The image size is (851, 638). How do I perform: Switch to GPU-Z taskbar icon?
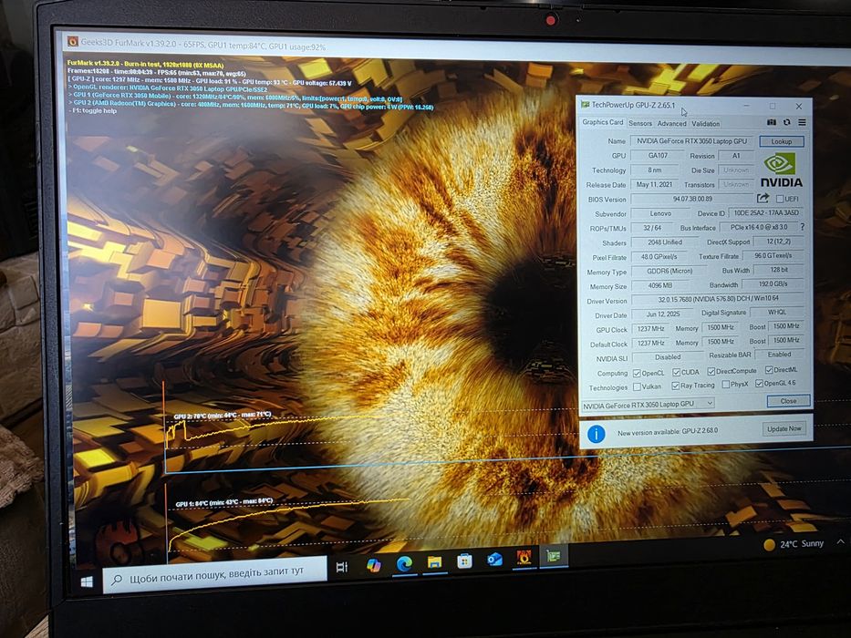click(553, 556)
